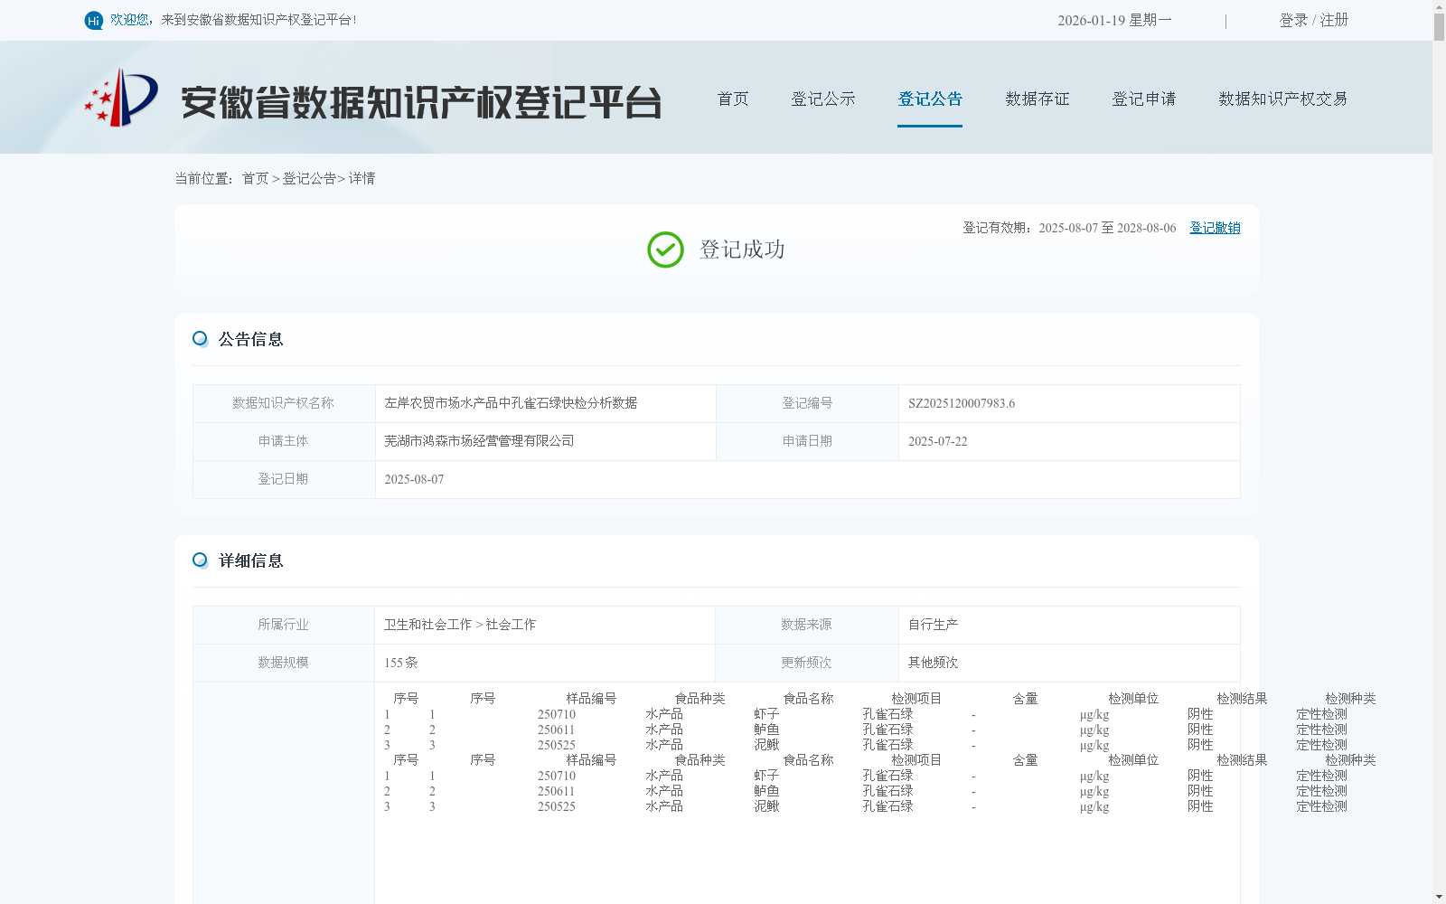Viewport: 1446px width, 904px height.
Task: Click applicant 芜湖市鸿森市场经营管理有限公司
Action: [x=479, y=441]
